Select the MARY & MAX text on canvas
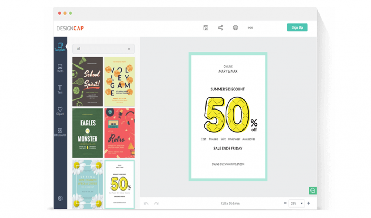 click(228, 71)
